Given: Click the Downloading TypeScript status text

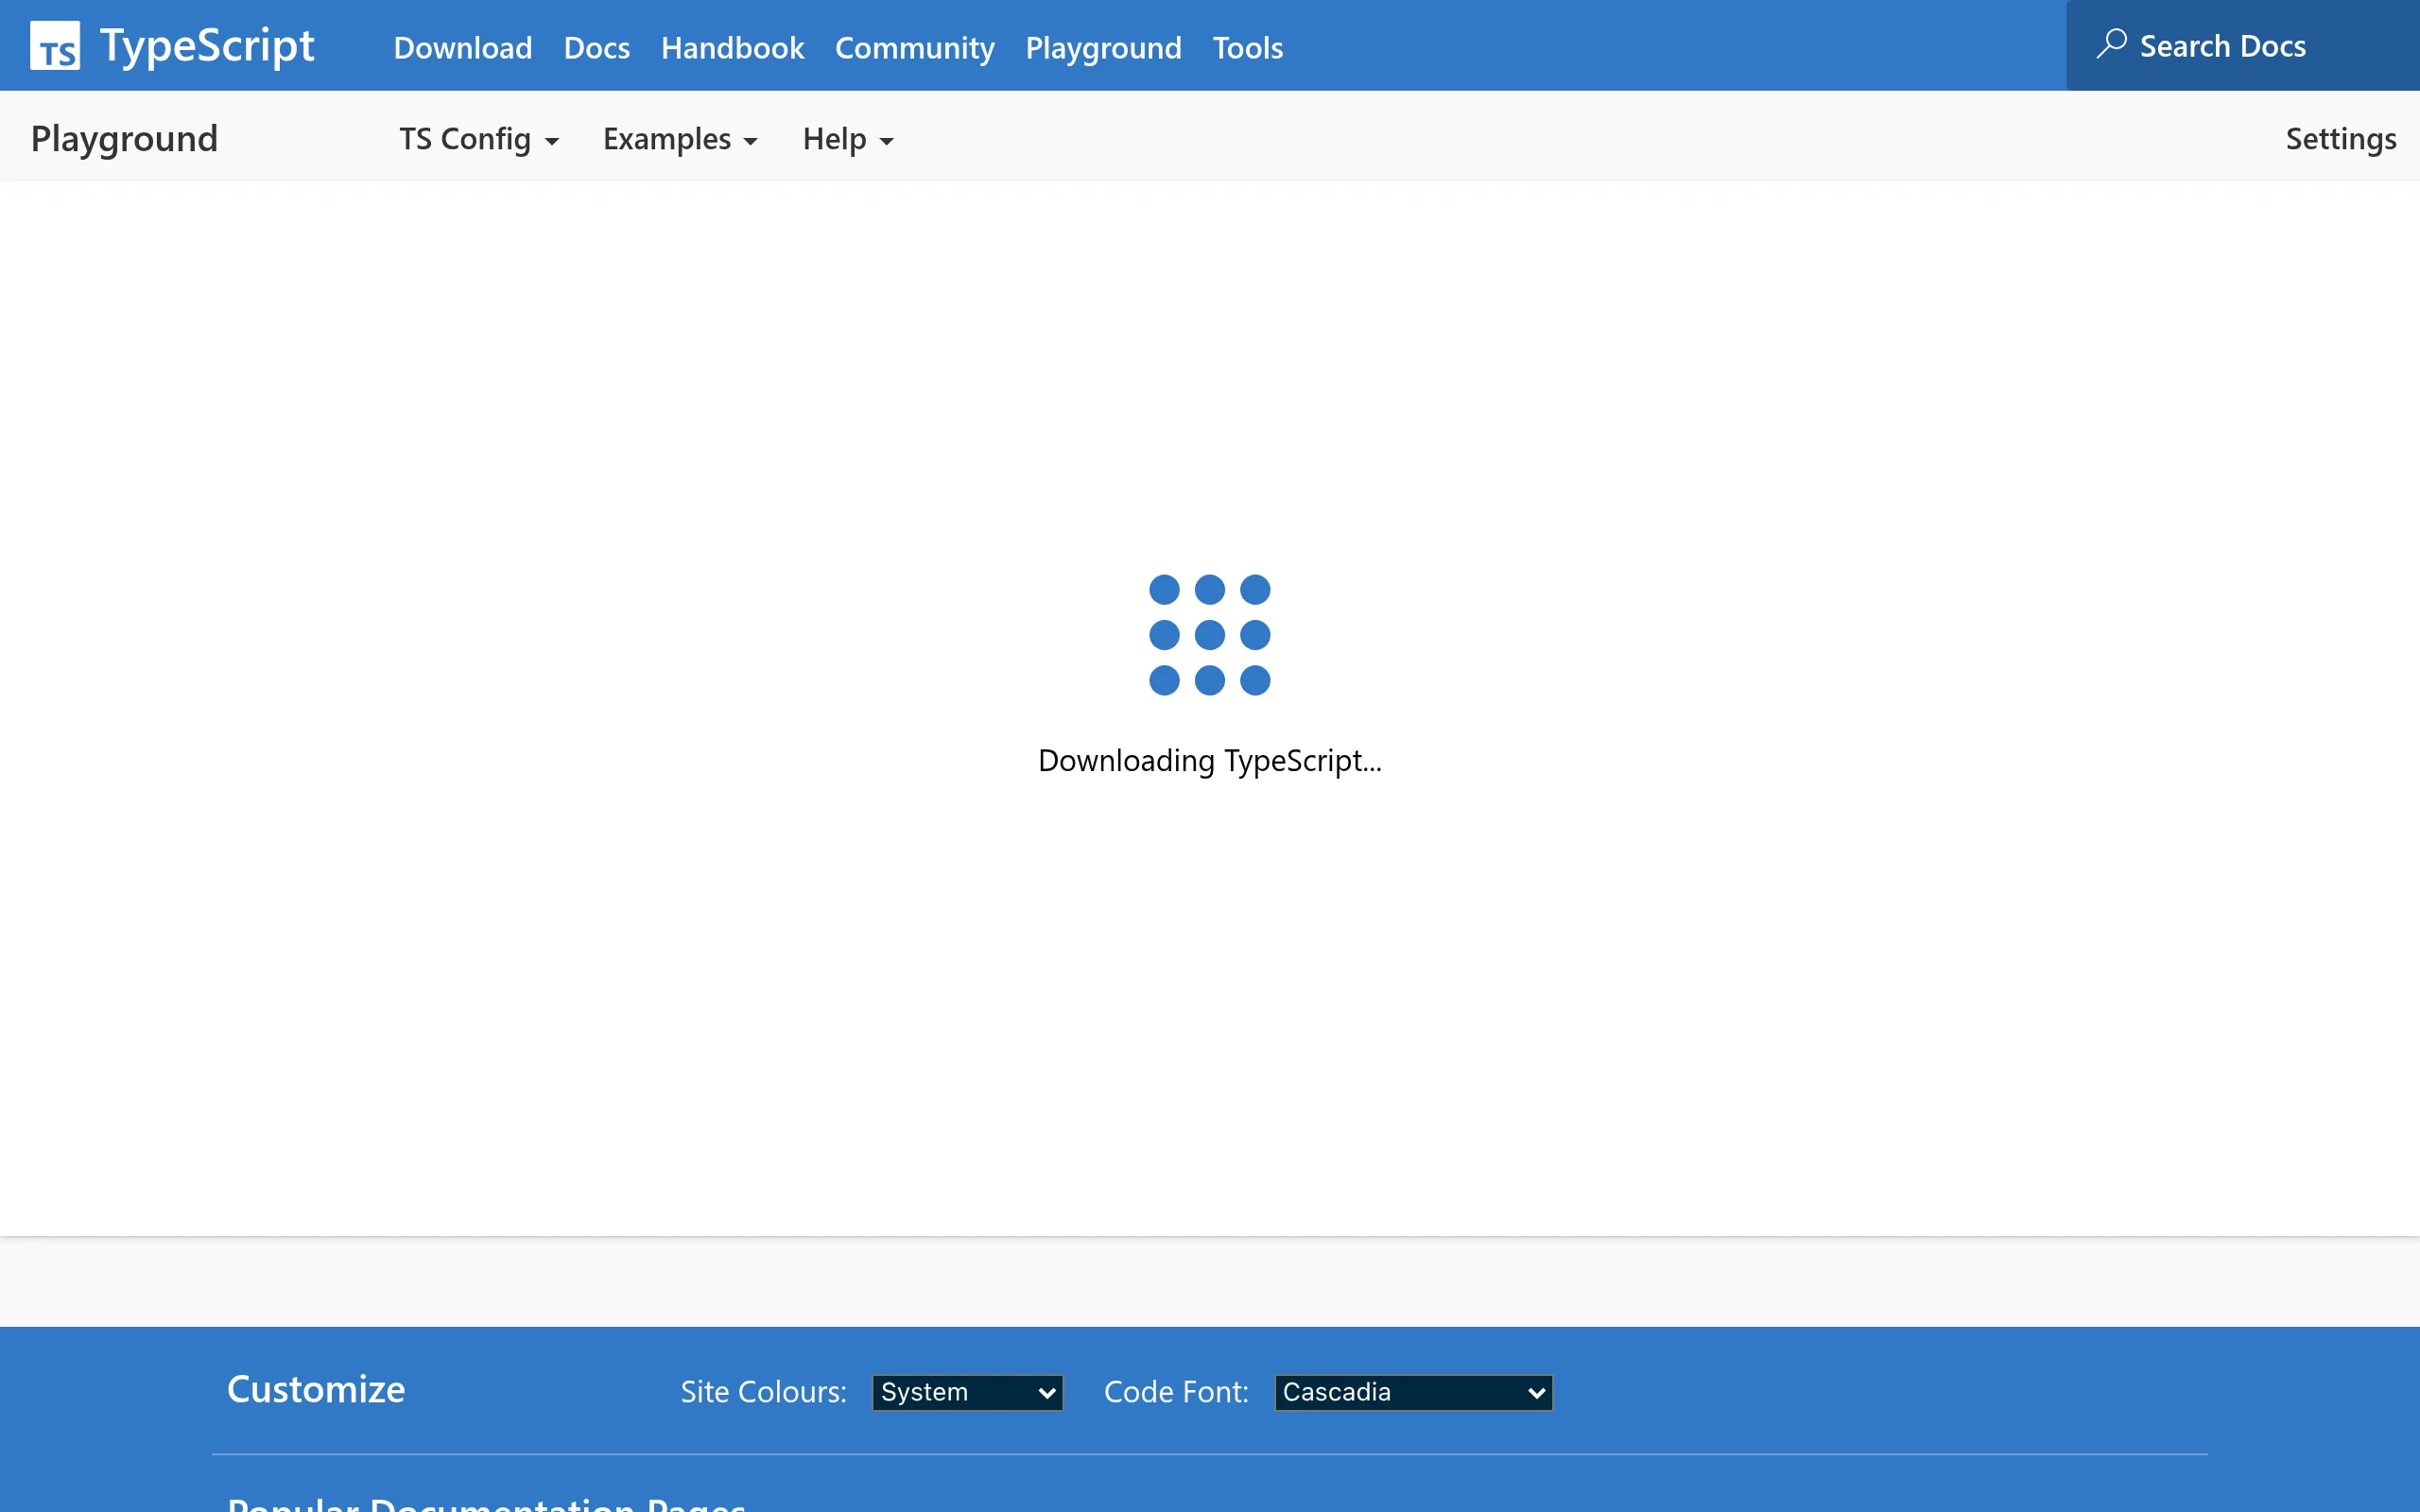Looking at the screenshot, I should pos(1209,761).
